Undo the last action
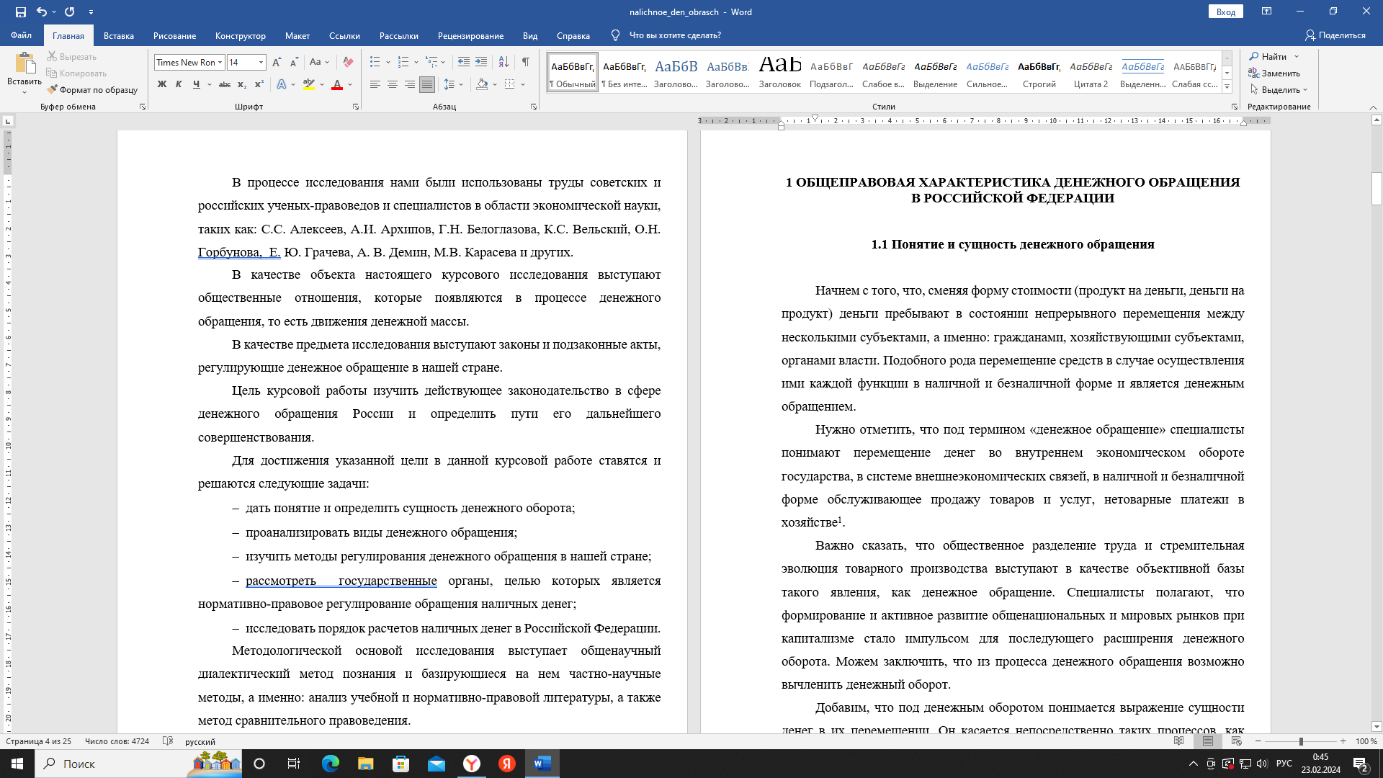Viewport: 1383px width, 778px height. point(41,12)
